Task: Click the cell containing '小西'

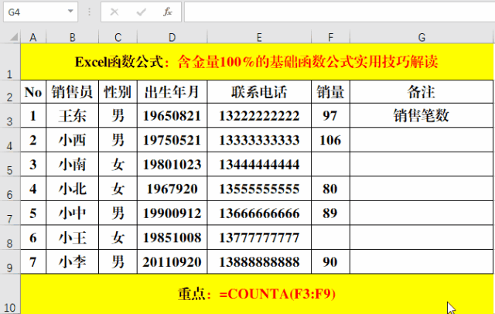Action: pyautogui.click(x=72, y=140)
